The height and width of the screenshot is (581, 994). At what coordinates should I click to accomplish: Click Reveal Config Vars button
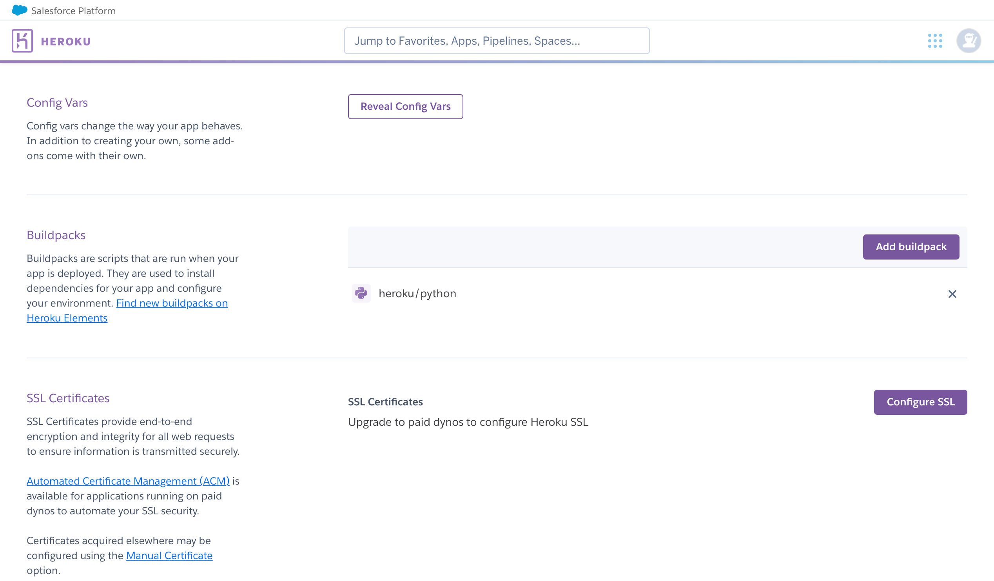click(x=405, y=107)
